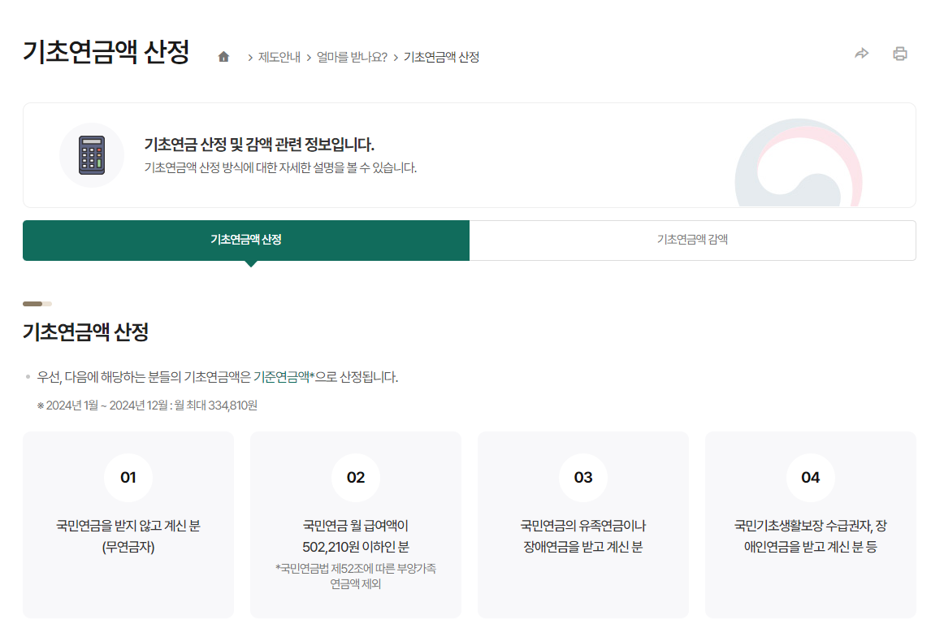Print the page with printer icon
The width and height of the screenshot is (931, 620).
click(x=899, y=54)
